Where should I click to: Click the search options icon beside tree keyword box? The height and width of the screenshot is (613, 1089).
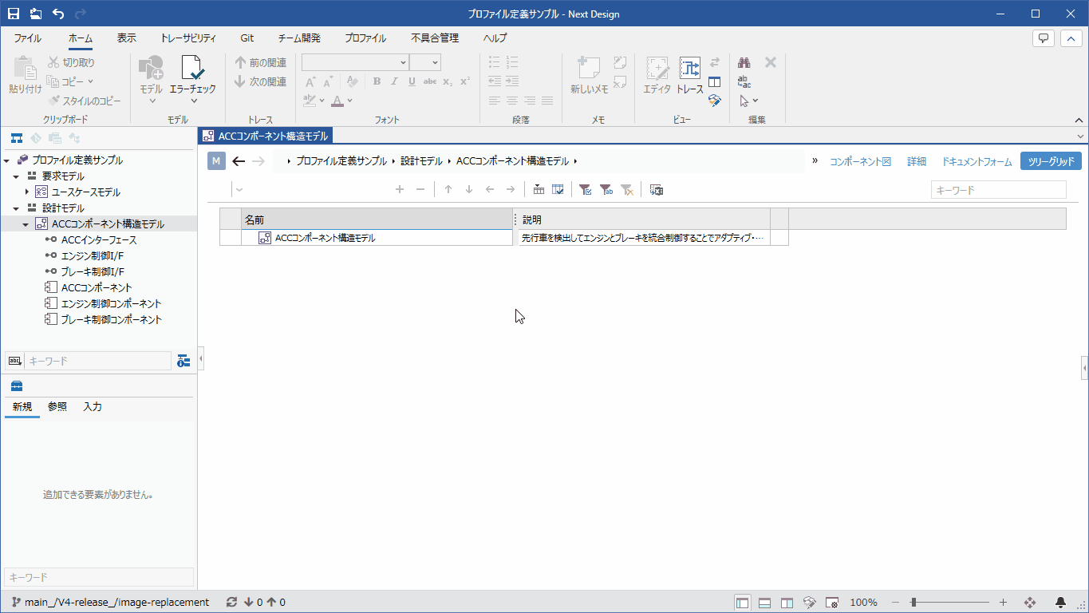(x=183, y=361)
